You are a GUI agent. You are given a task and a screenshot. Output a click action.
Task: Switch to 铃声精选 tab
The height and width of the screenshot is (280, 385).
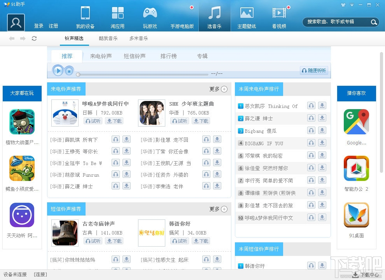74,38
